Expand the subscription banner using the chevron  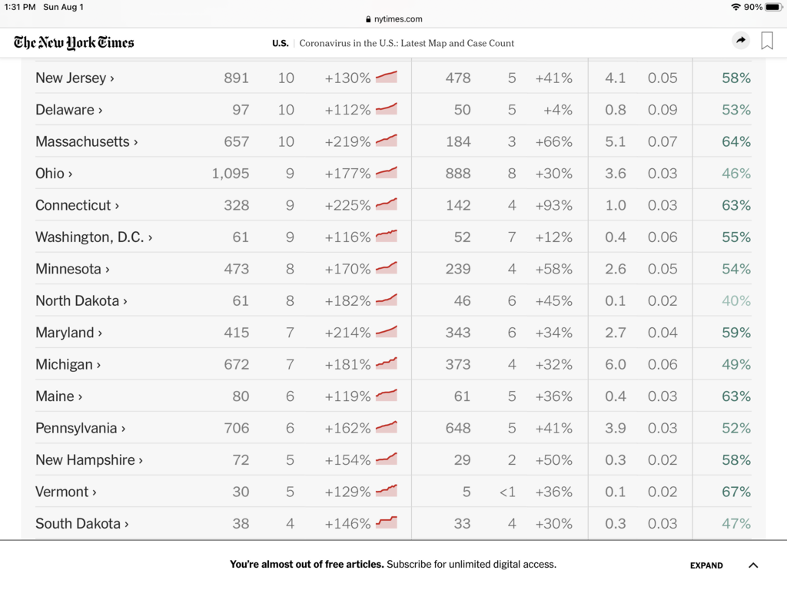(x=753, y=565)
